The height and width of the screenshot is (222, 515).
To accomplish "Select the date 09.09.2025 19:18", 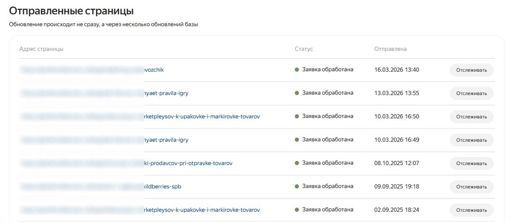I will tap(397, 186).
